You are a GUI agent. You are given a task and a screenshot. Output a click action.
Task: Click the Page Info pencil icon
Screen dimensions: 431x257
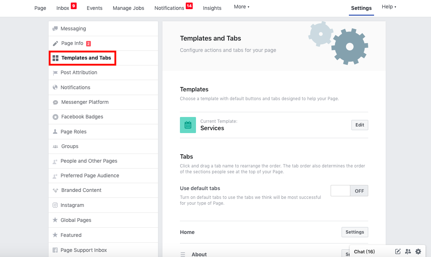click(x=55, y=43)
